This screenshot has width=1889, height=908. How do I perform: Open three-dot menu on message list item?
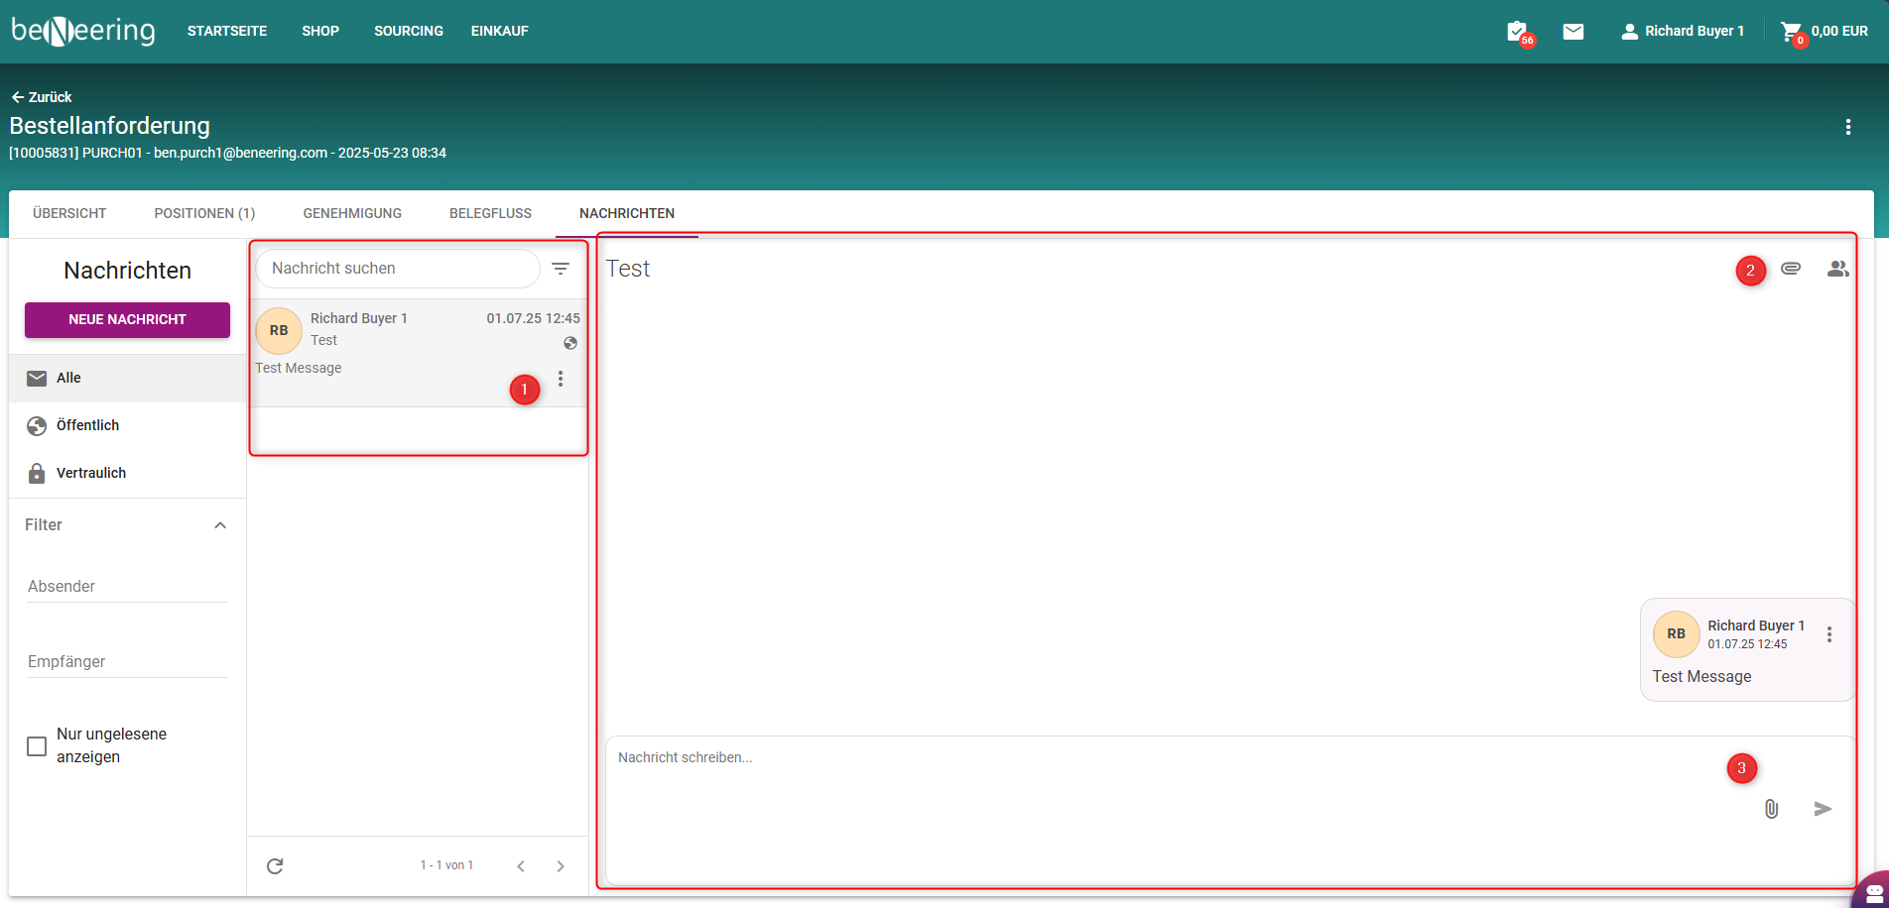561,379
